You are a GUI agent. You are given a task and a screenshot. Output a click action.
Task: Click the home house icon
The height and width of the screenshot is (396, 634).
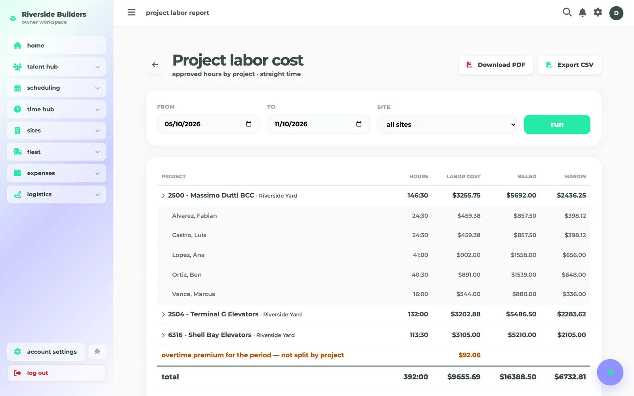17,46
